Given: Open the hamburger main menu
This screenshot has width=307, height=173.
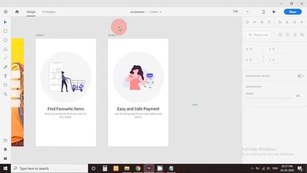Looking at the screenshot, I should click(5, 12).
